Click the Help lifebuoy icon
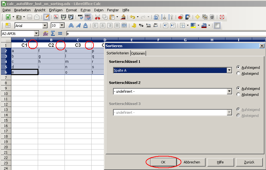 [222, 17]
